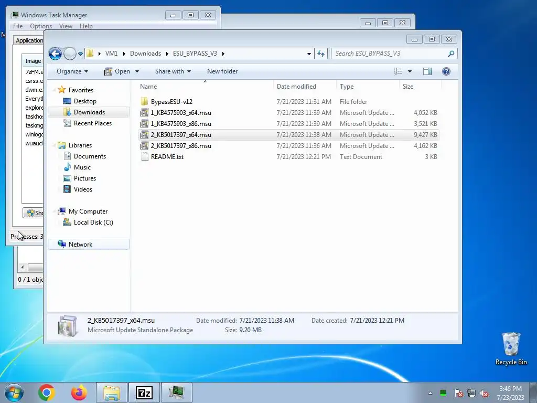Open Explorer help question mark

click(446, 71)
